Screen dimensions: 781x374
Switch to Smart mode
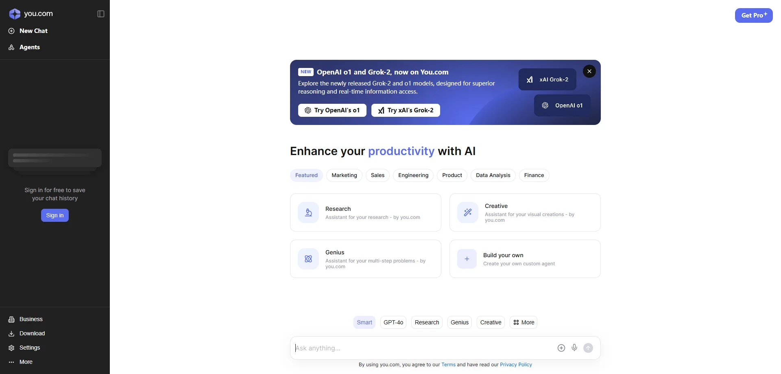coord(364,322)
